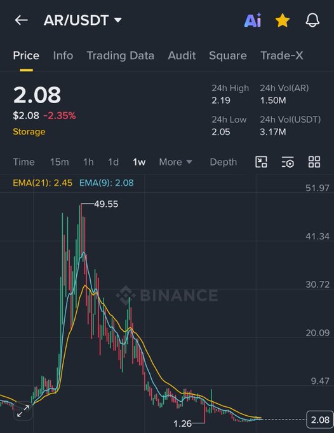Tap the chart drawing tools icon

(261, 162)
